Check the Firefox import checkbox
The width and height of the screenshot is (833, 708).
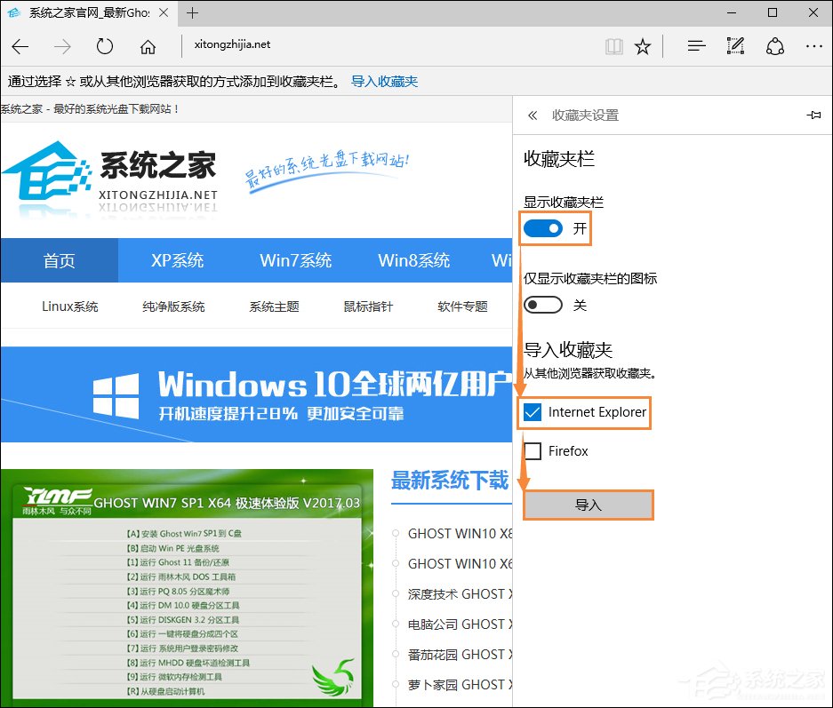click(533, 451)
